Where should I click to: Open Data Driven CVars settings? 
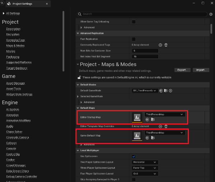pyautogui.click(x=18, y=171)
